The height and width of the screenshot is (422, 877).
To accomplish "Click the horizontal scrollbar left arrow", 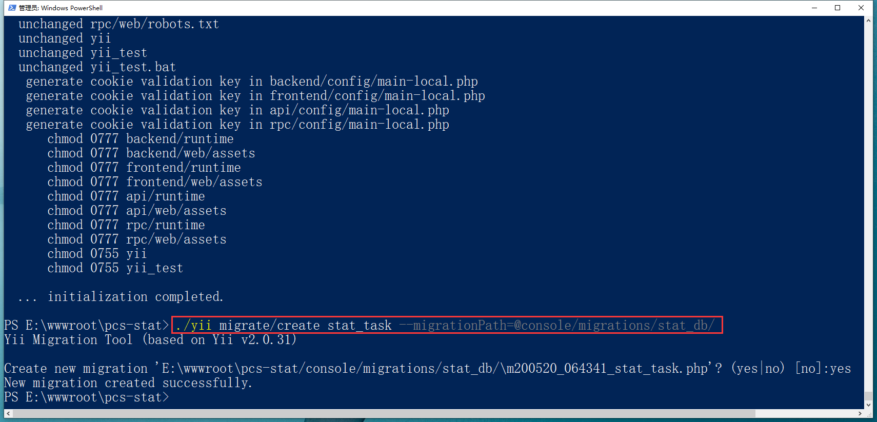I will [x=8, y=413].
